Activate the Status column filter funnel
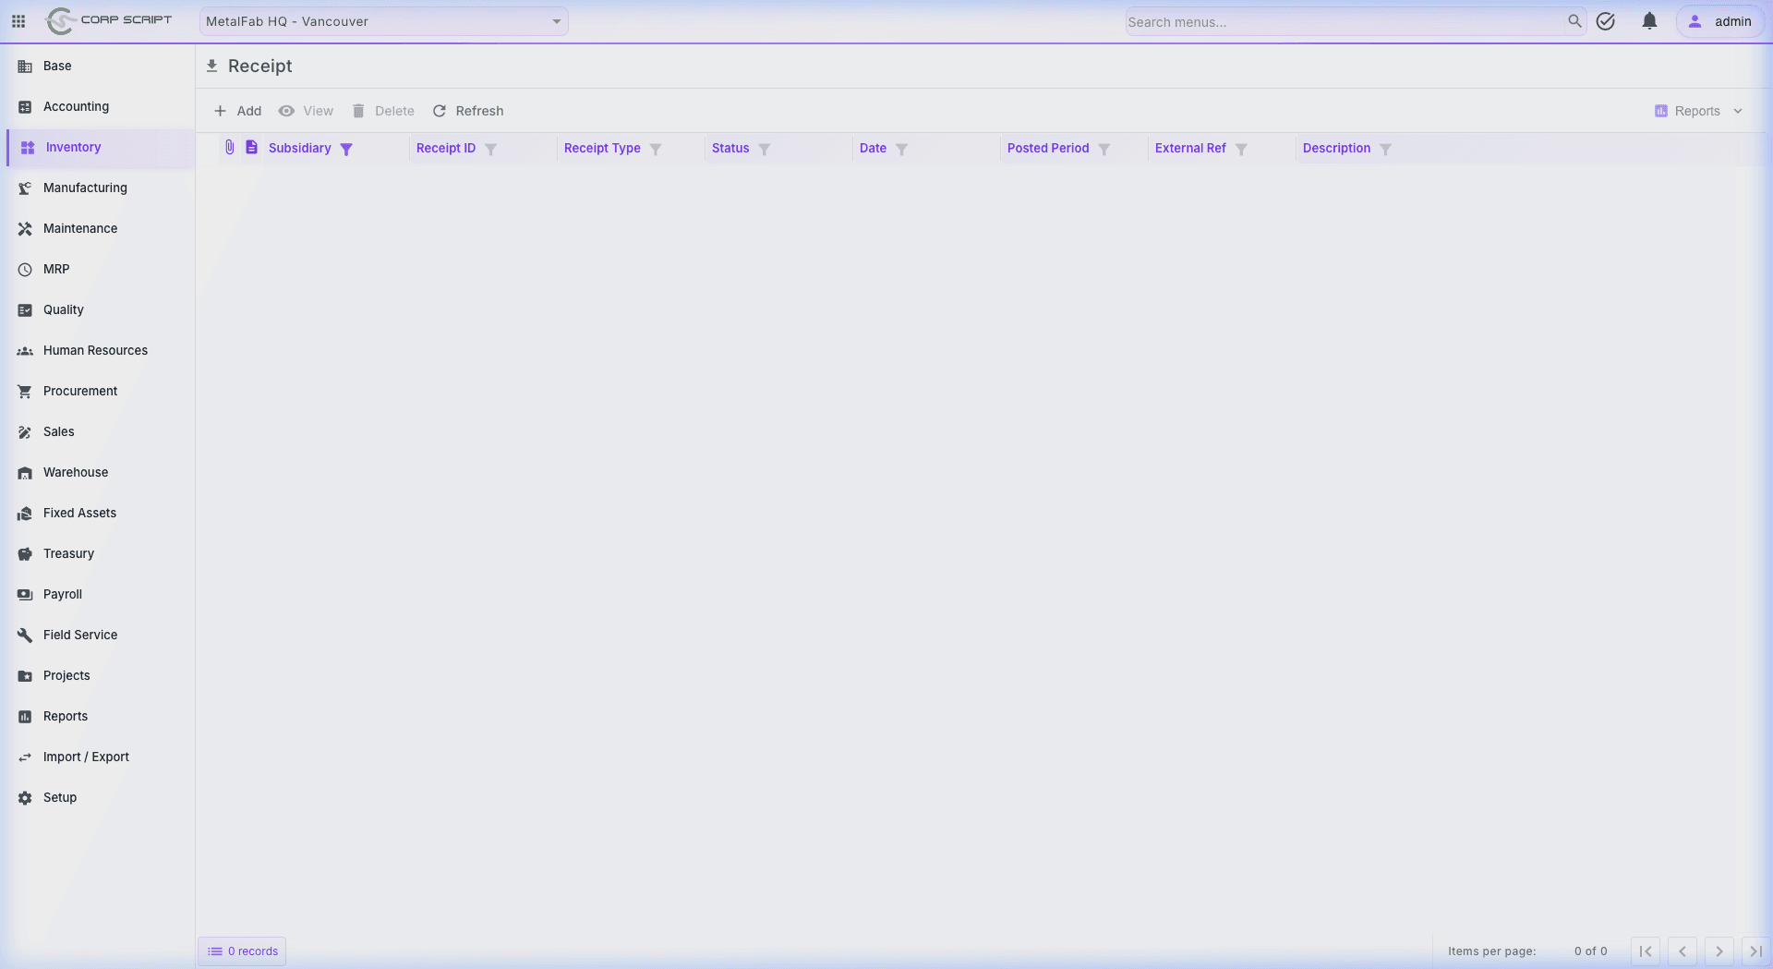 [764, 148]
